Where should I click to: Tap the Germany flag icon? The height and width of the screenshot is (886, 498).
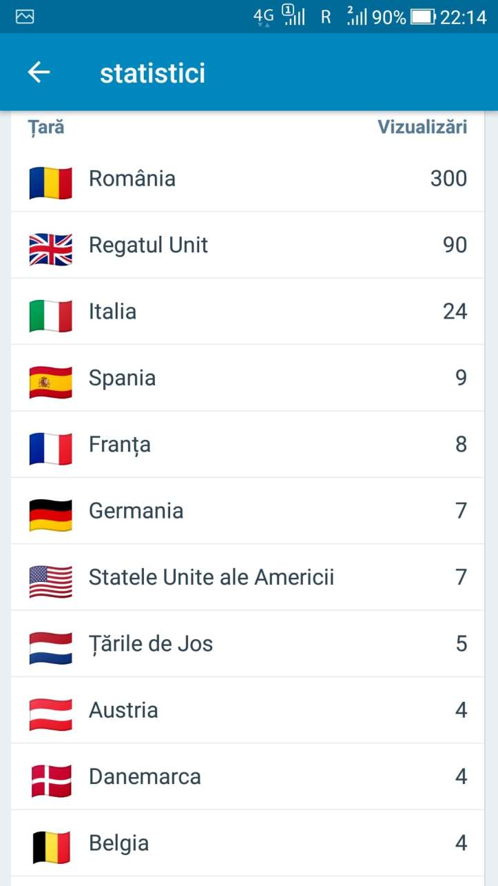pos(51,515)
